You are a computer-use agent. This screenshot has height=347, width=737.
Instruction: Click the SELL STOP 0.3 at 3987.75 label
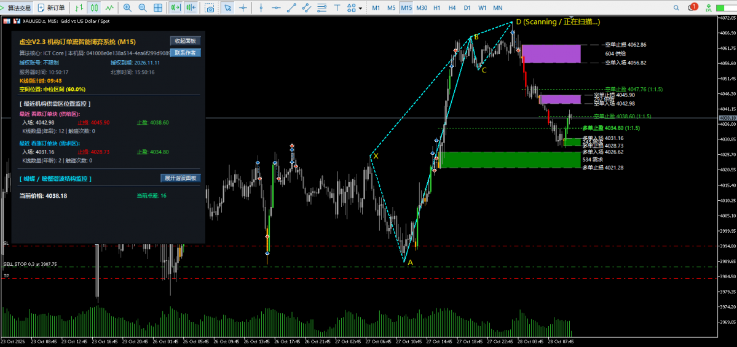30,264
